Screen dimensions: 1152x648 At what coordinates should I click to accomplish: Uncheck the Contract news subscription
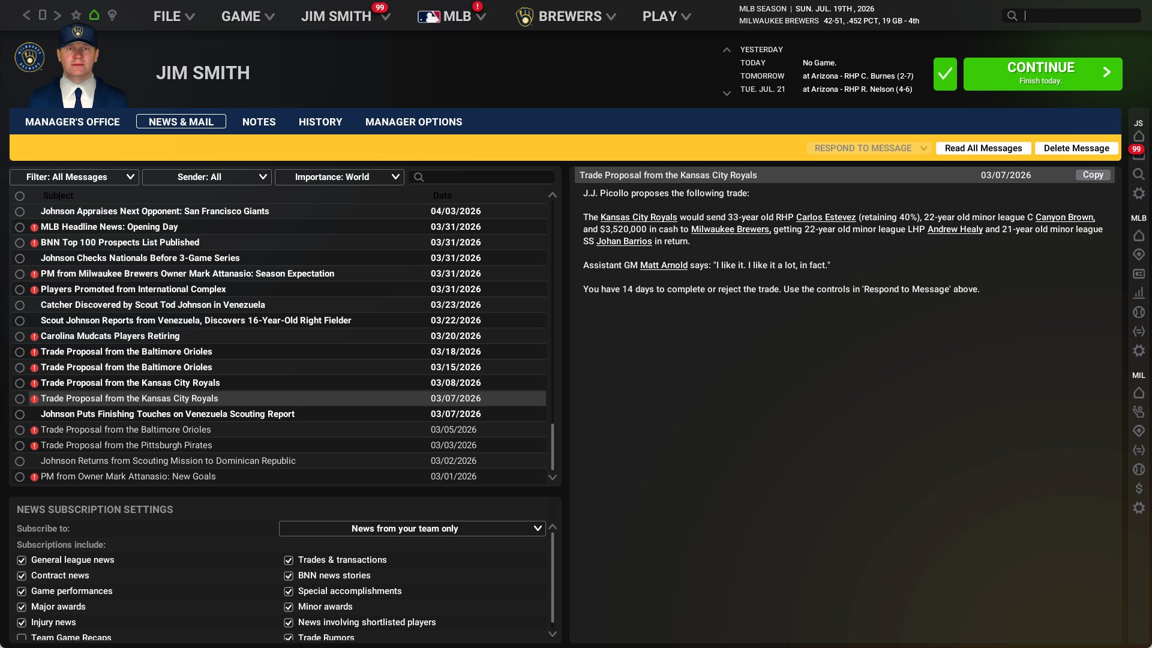(x=21, y=575)
